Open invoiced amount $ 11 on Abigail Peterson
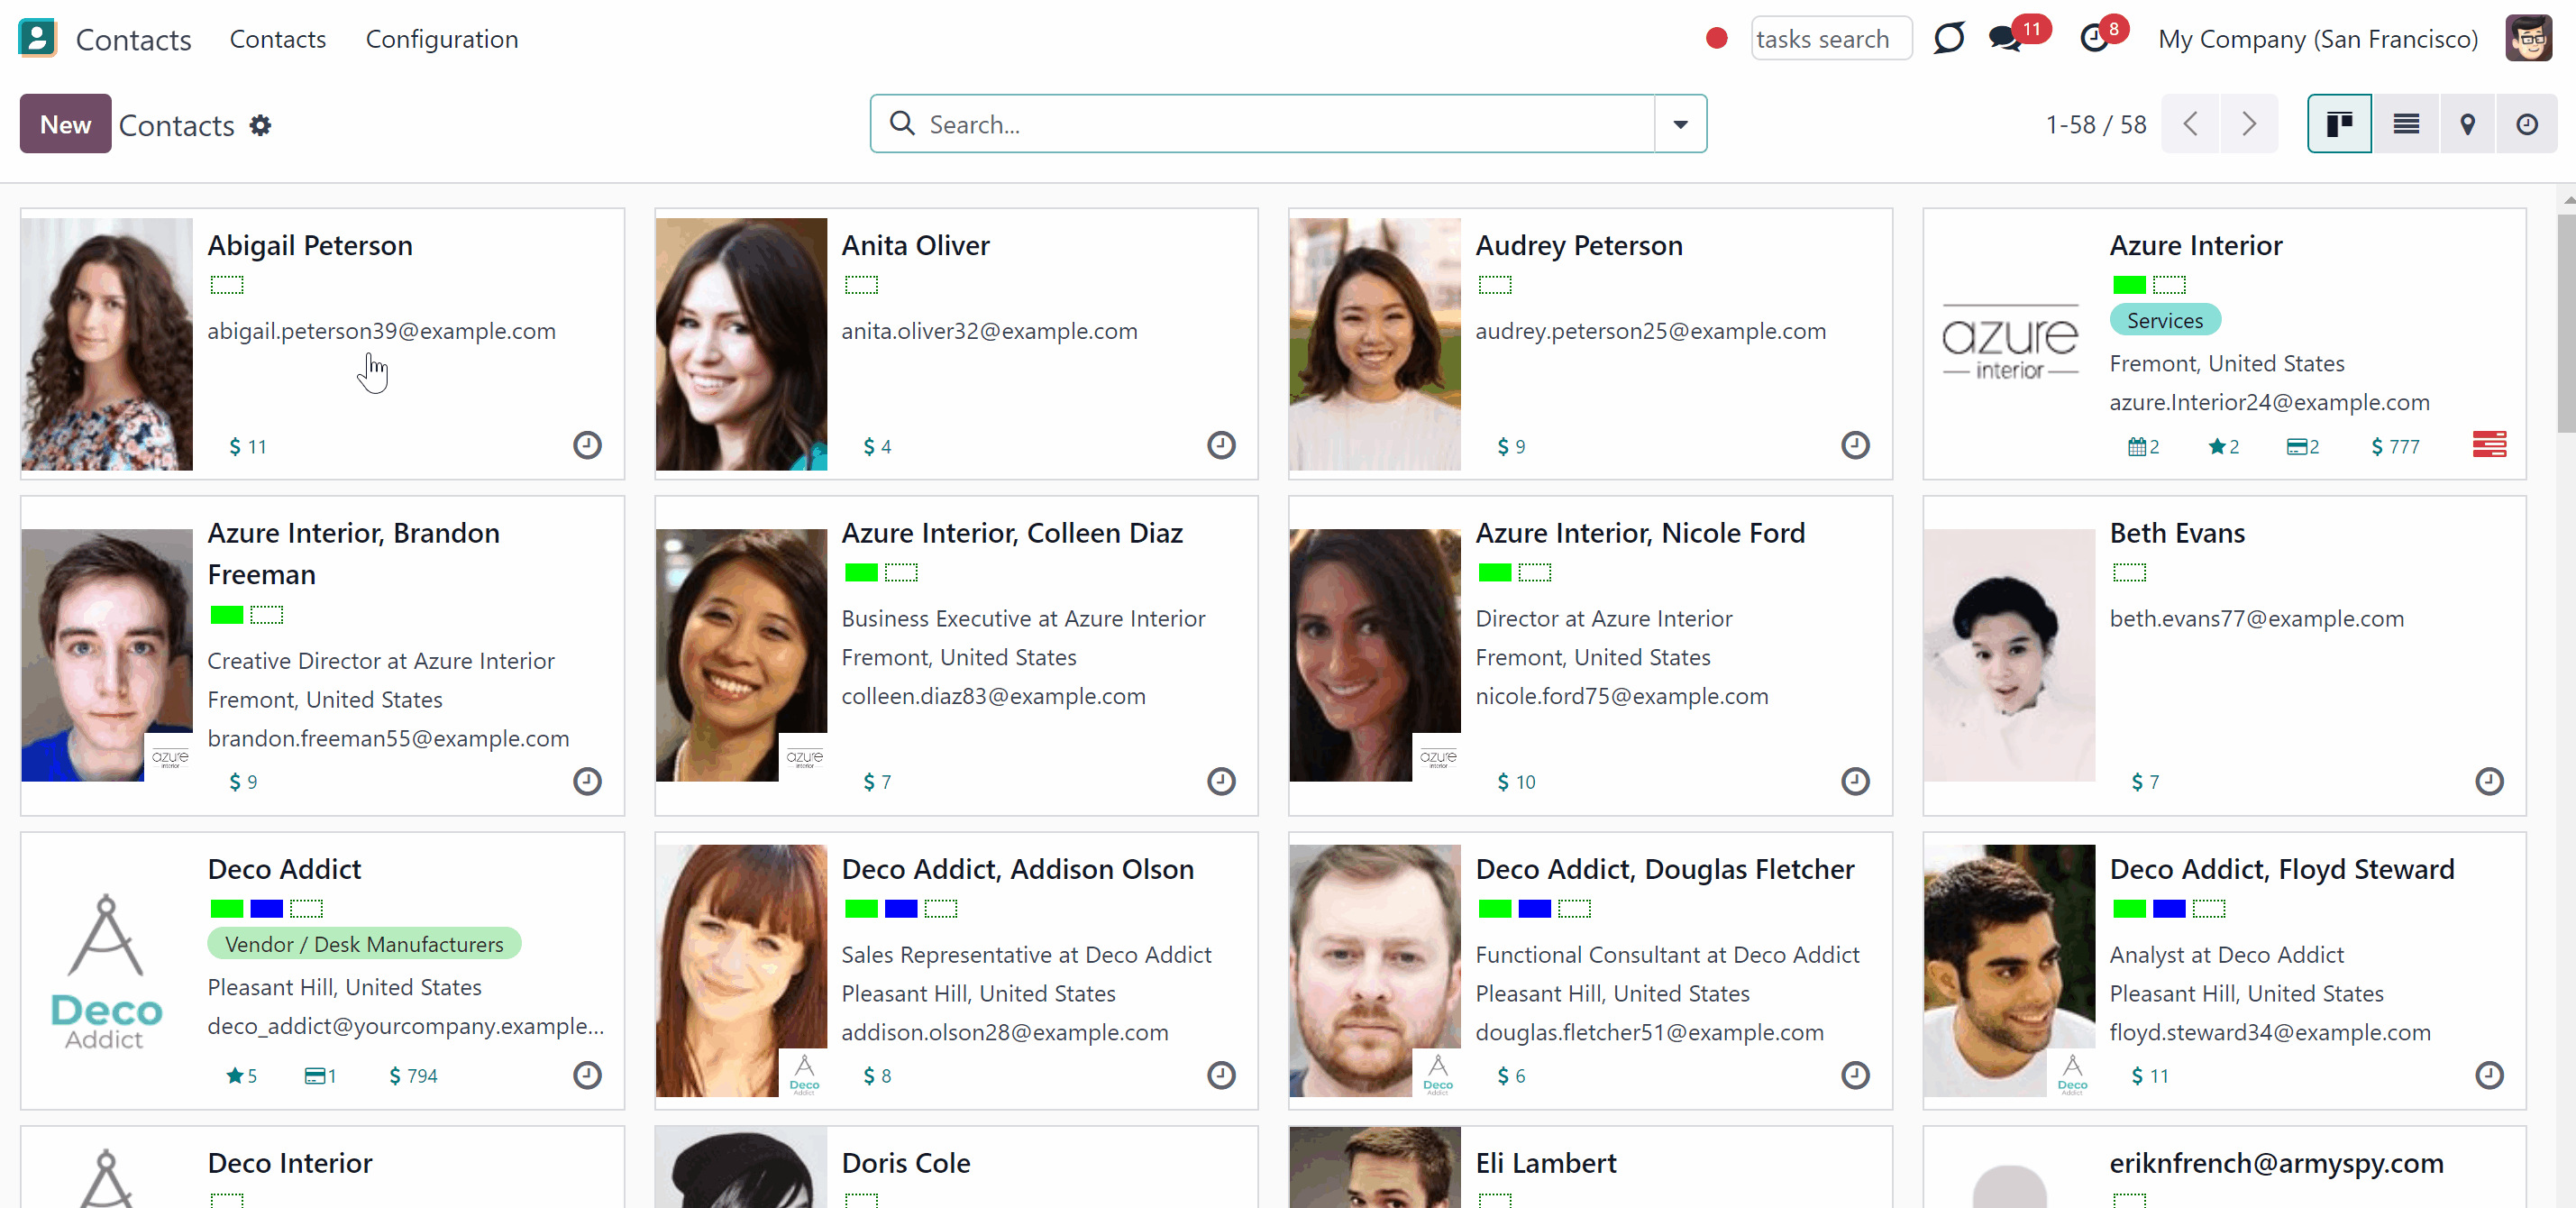The width and height of the screenshot is (2576, 1208). tap(248, 447)
